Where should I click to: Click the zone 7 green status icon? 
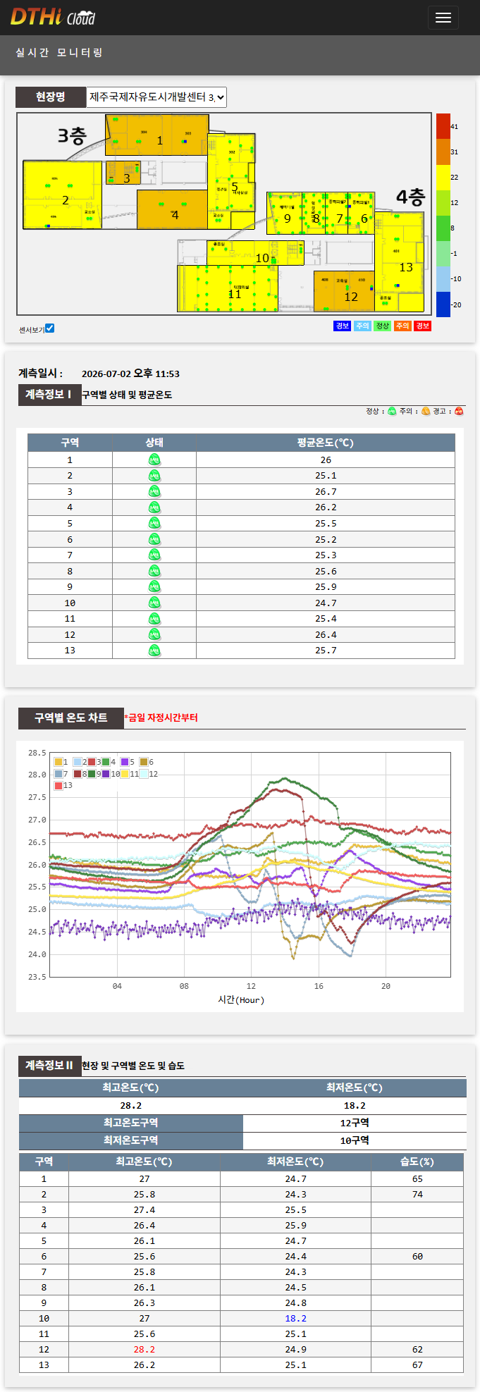(154, 555)
